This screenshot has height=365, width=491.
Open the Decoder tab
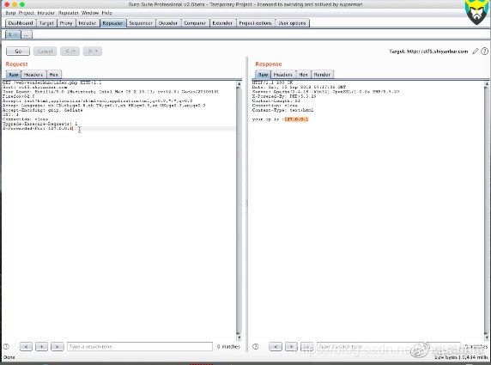[168, 23]
